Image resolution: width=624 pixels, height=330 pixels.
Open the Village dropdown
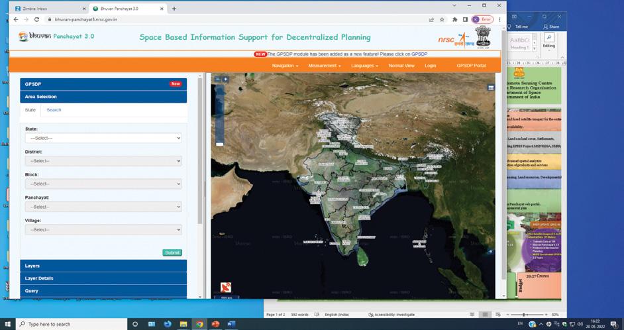coord(103,230)
